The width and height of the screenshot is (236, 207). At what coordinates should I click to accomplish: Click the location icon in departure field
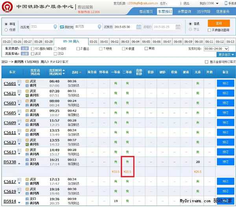55,27
